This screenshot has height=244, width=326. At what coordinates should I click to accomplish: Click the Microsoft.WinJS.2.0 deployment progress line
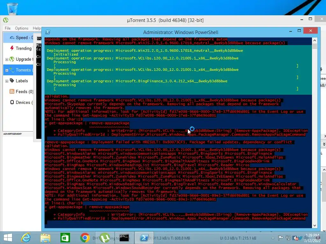(x=145, y=51)
